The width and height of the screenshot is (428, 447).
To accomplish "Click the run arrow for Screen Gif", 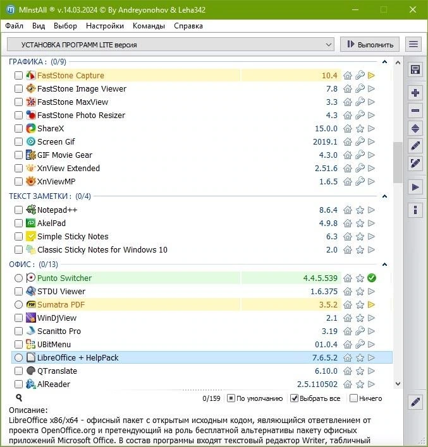I will point(371,141).
